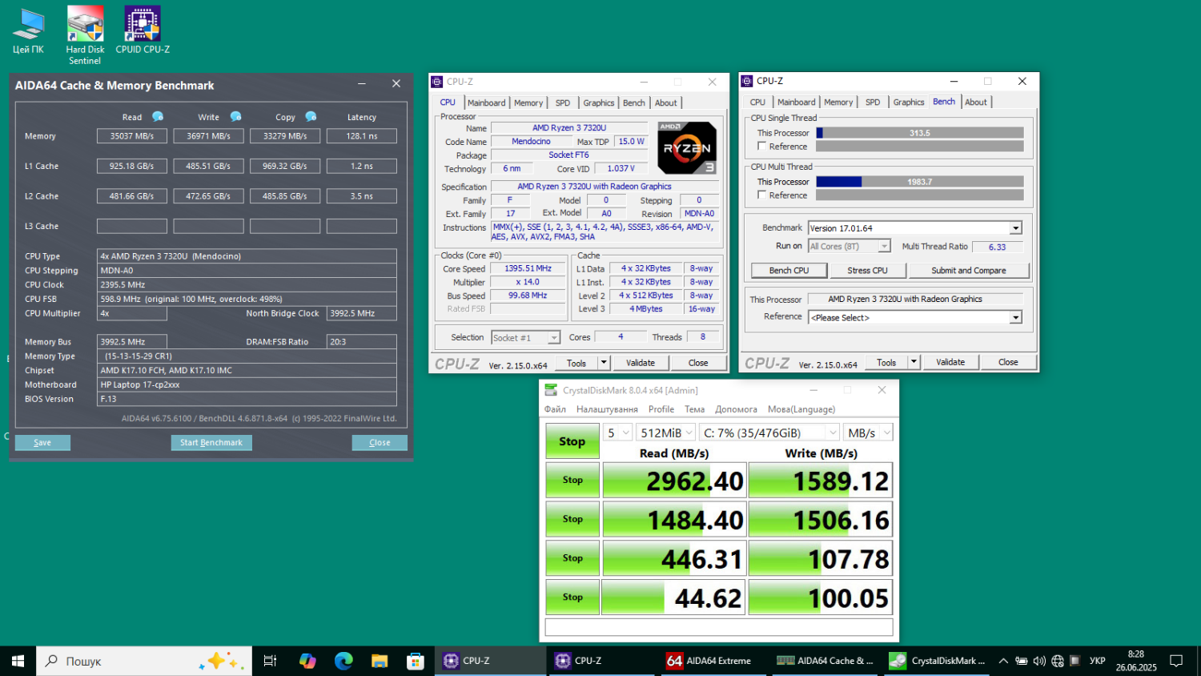Open Microsoft Store from the taskbar

415,661
